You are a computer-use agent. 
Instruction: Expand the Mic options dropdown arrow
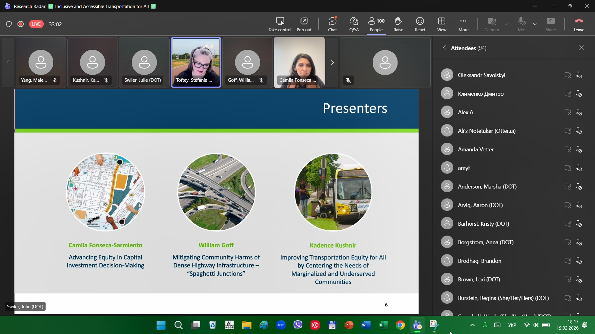coord(535,24)
